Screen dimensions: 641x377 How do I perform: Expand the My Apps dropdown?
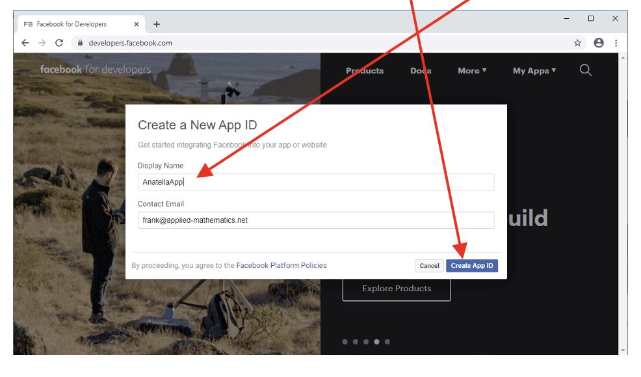point(534,71)
